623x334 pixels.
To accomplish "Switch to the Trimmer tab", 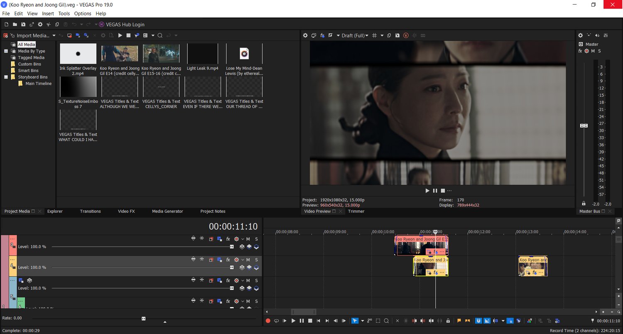I will (356, 211).
